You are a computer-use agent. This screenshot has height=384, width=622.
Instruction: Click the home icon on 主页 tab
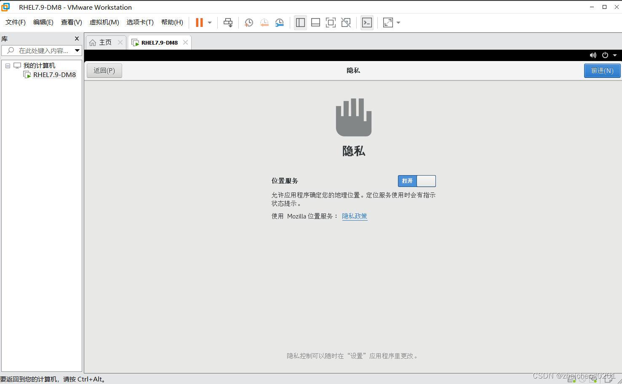click(x=93, y=43)
